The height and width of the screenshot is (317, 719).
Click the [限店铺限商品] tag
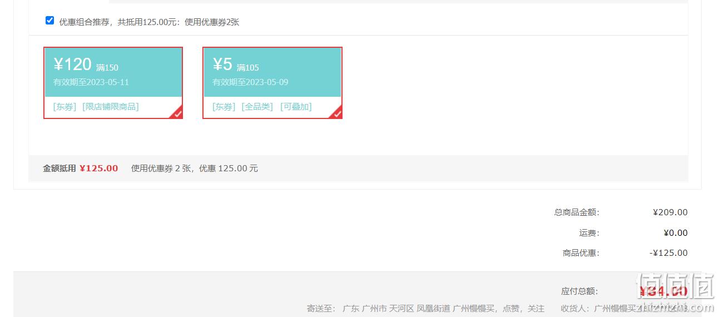click(111, 107)
